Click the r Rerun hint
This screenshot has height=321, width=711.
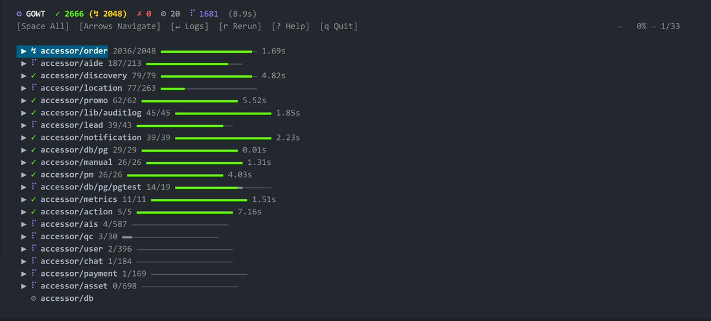click(240, 26)
